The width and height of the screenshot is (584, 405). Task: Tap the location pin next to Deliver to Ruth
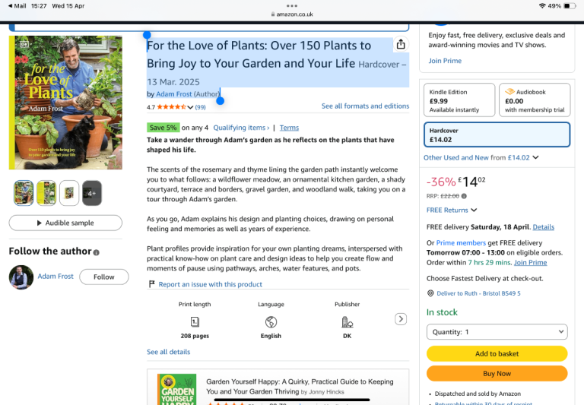tap(430, 293)
